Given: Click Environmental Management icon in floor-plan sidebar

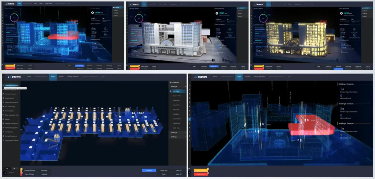Looking at the screenshot, I should [3, 140].
